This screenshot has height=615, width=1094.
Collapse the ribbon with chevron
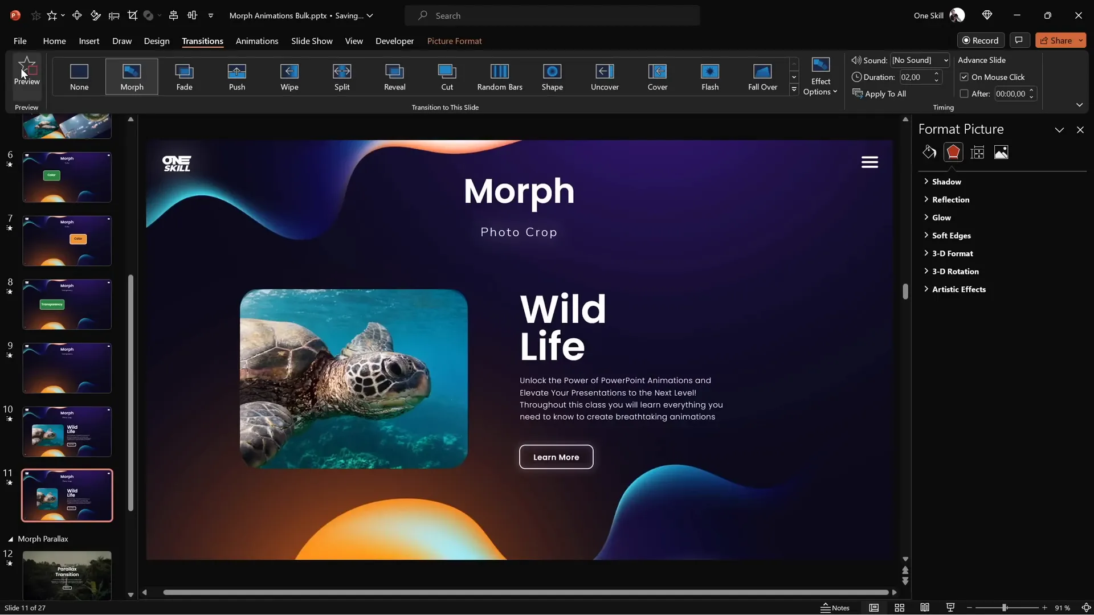[1079, 105]
